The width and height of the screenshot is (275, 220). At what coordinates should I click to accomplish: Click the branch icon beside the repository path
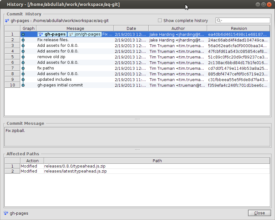click(7, 21)
